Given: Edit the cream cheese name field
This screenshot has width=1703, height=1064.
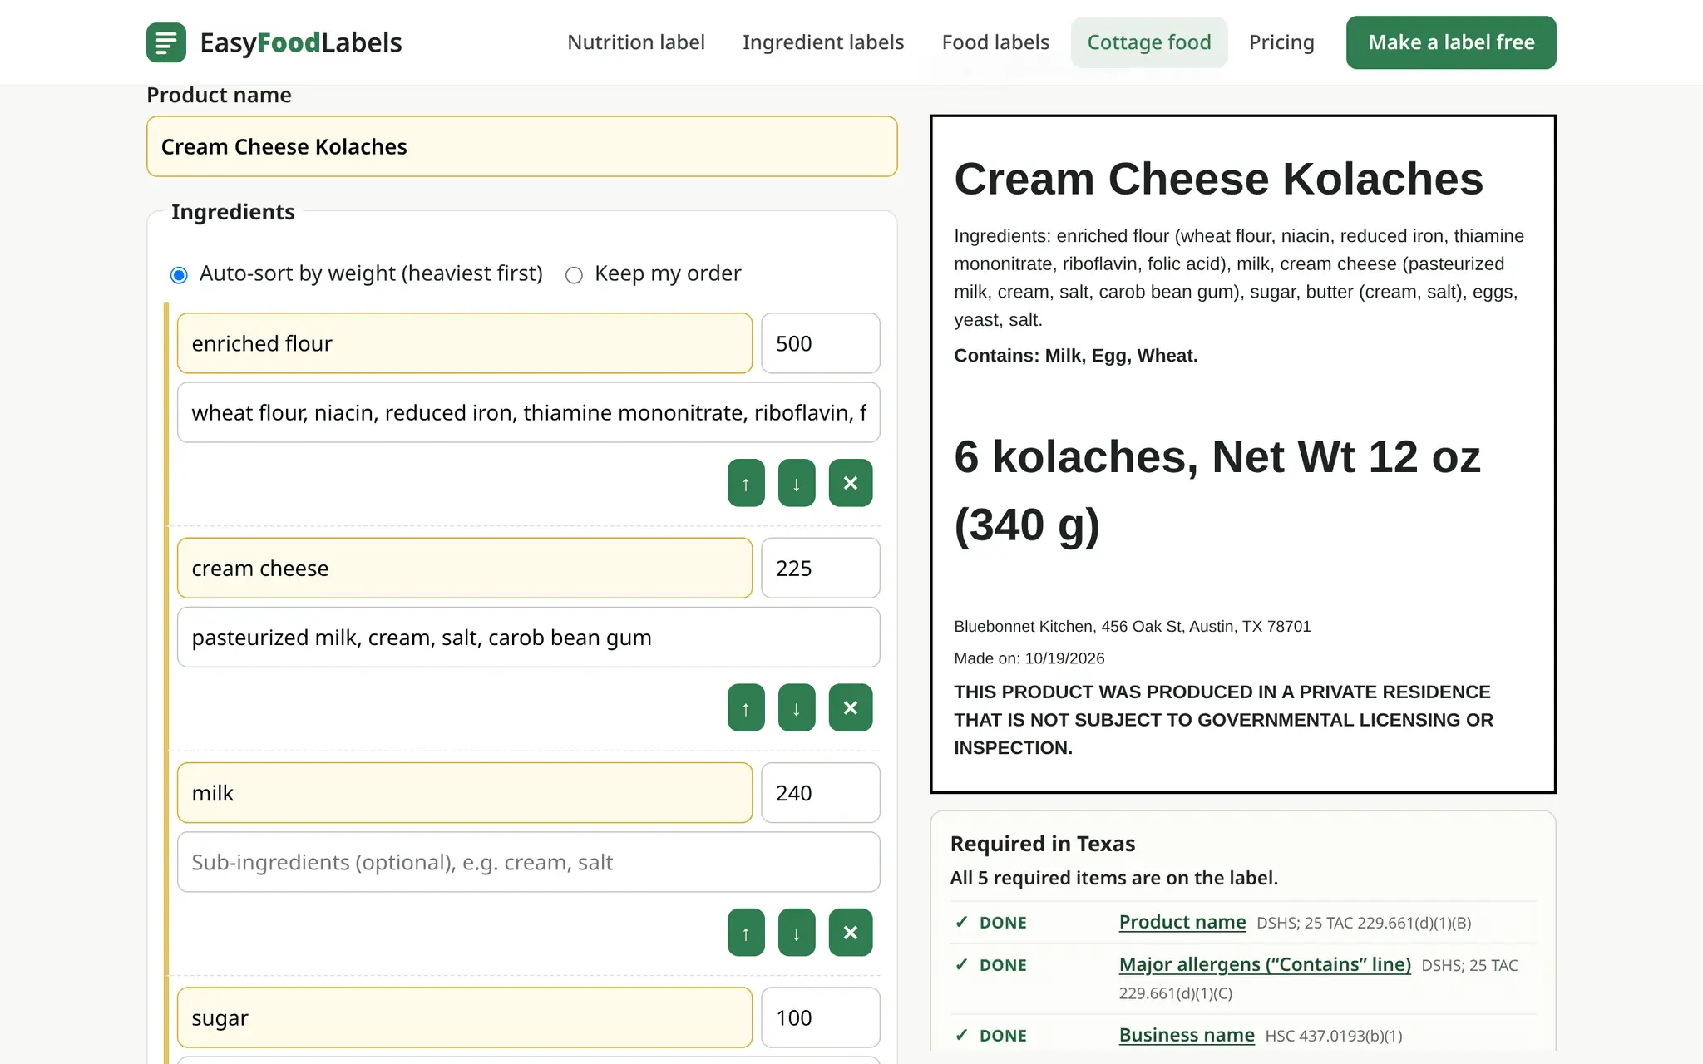Looking at the screenshot, I should [x=465, y=568].
